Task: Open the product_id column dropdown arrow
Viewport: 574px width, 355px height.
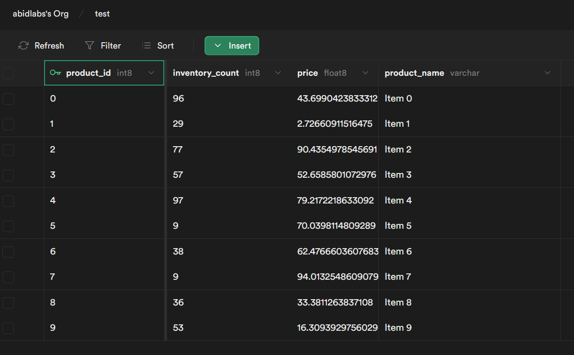Action: 151,73
